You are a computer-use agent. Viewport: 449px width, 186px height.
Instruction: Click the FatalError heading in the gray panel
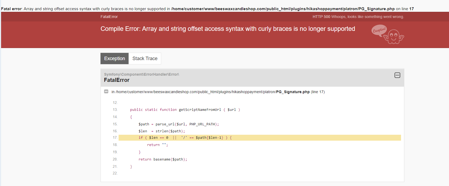pos(117,80)
